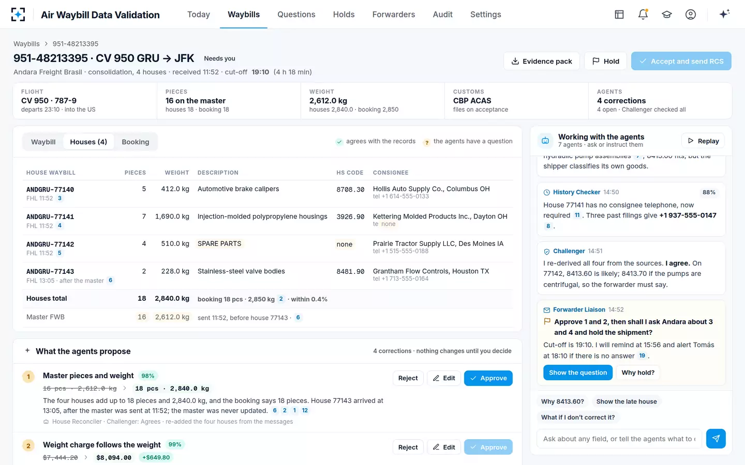Switch to the Booking view tab
Screen dimensions: 745x465
click(x=136, y=142)
